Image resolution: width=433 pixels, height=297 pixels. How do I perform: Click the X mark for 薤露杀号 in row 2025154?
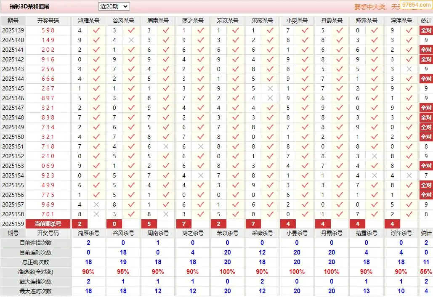pos(375,175)
